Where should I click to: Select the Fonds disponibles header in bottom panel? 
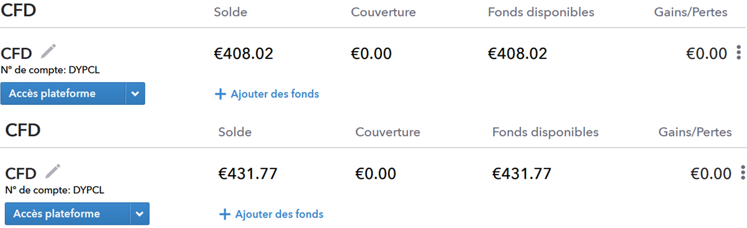click(x=545, y=132)
